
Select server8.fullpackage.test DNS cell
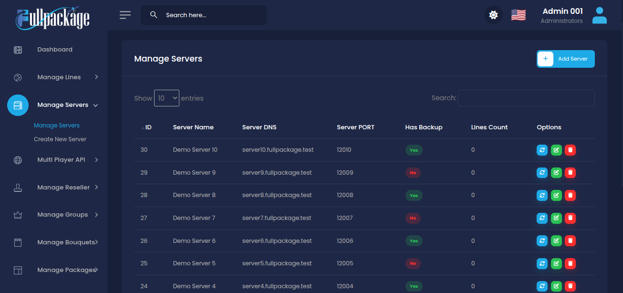(x=277, y=195)
